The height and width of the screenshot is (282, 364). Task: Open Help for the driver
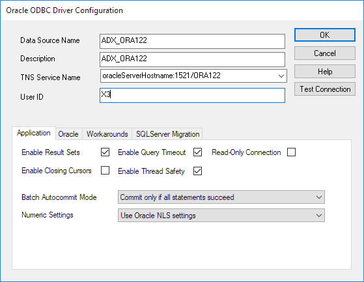pos(324,71)
